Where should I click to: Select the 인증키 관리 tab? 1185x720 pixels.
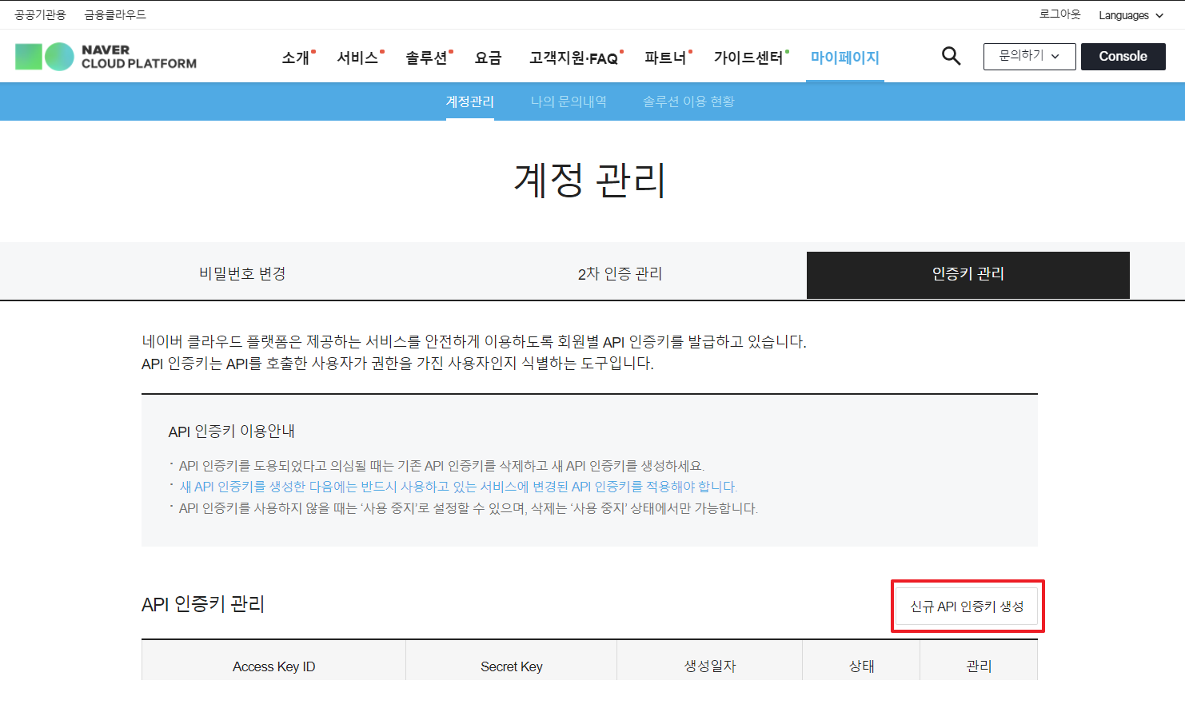click(968, 274)
